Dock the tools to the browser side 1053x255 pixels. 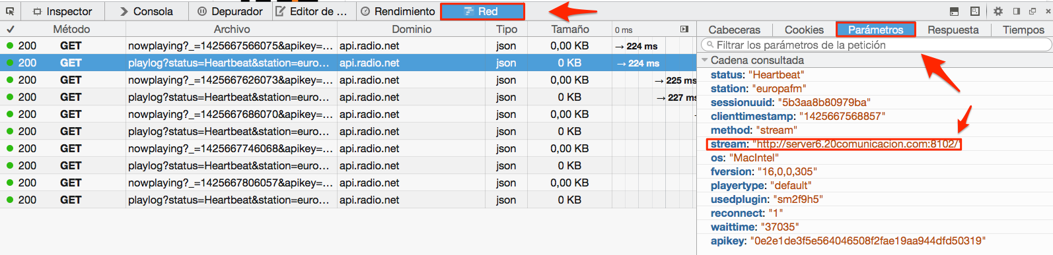1017,11
